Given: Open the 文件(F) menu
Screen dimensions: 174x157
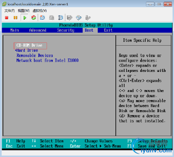Looking at the screenshot, I should [x=9, y=11].
